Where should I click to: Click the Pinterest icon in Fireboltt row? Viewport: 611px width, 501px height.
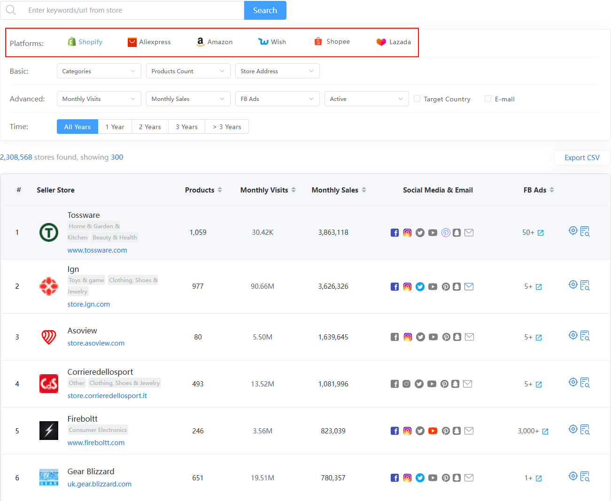446,431
